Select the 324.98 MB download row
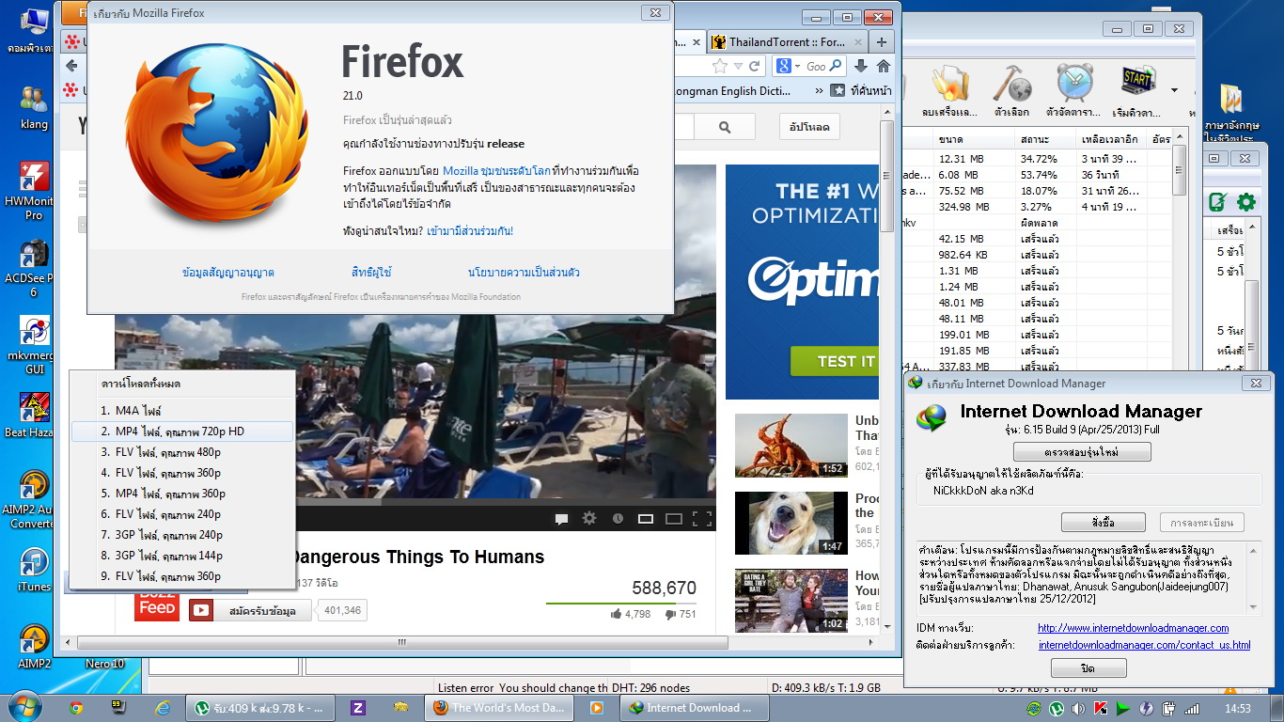 point(1038,207)
